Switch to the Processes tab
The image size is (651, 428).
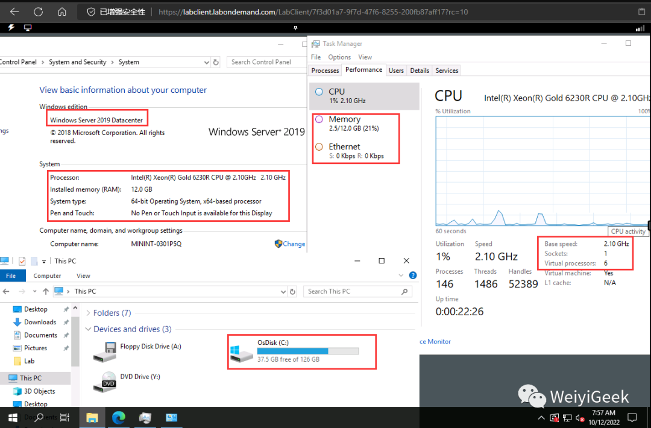pos(325,71)
